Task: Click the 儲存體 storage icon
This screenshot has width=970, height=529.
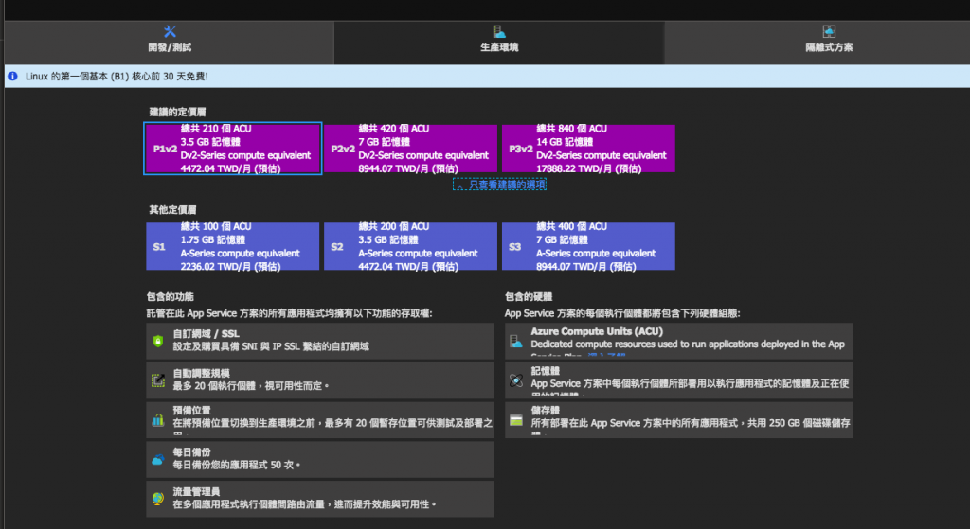Action: point(516,420)
